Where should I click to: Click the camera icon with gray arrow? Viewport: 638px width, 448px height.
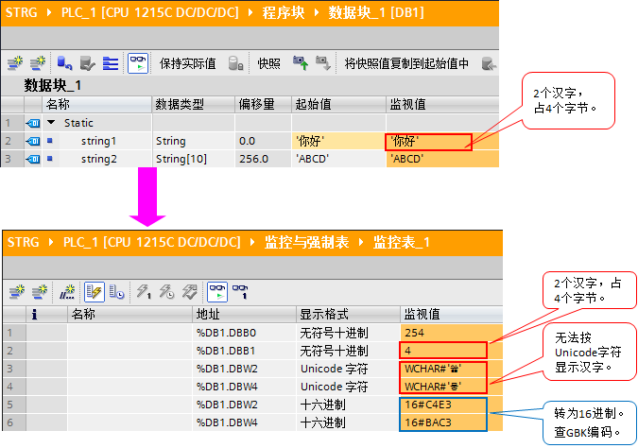click(323, 63)
